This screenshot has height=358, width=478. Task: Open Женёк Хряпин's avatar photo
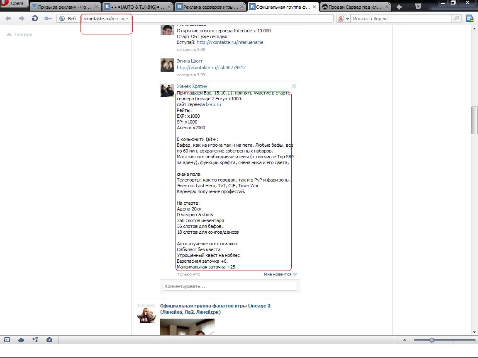[x=167, y=90]
